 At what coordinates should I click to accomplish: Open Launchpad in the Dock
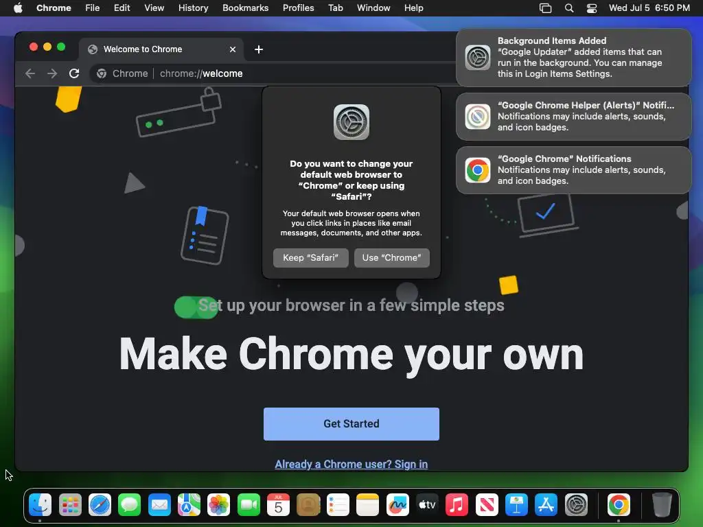click(x=70, y=504)
